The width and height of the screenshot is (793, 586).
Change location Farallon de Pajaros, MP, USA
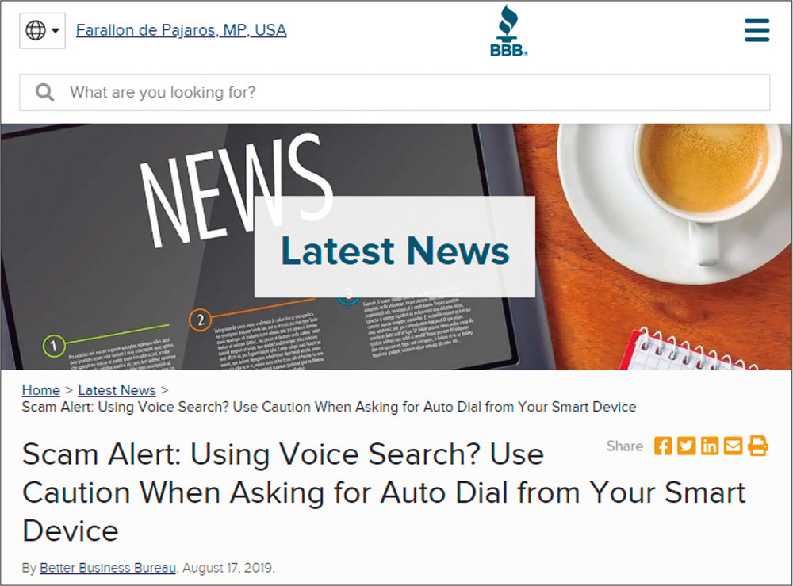tap(181, 30)
